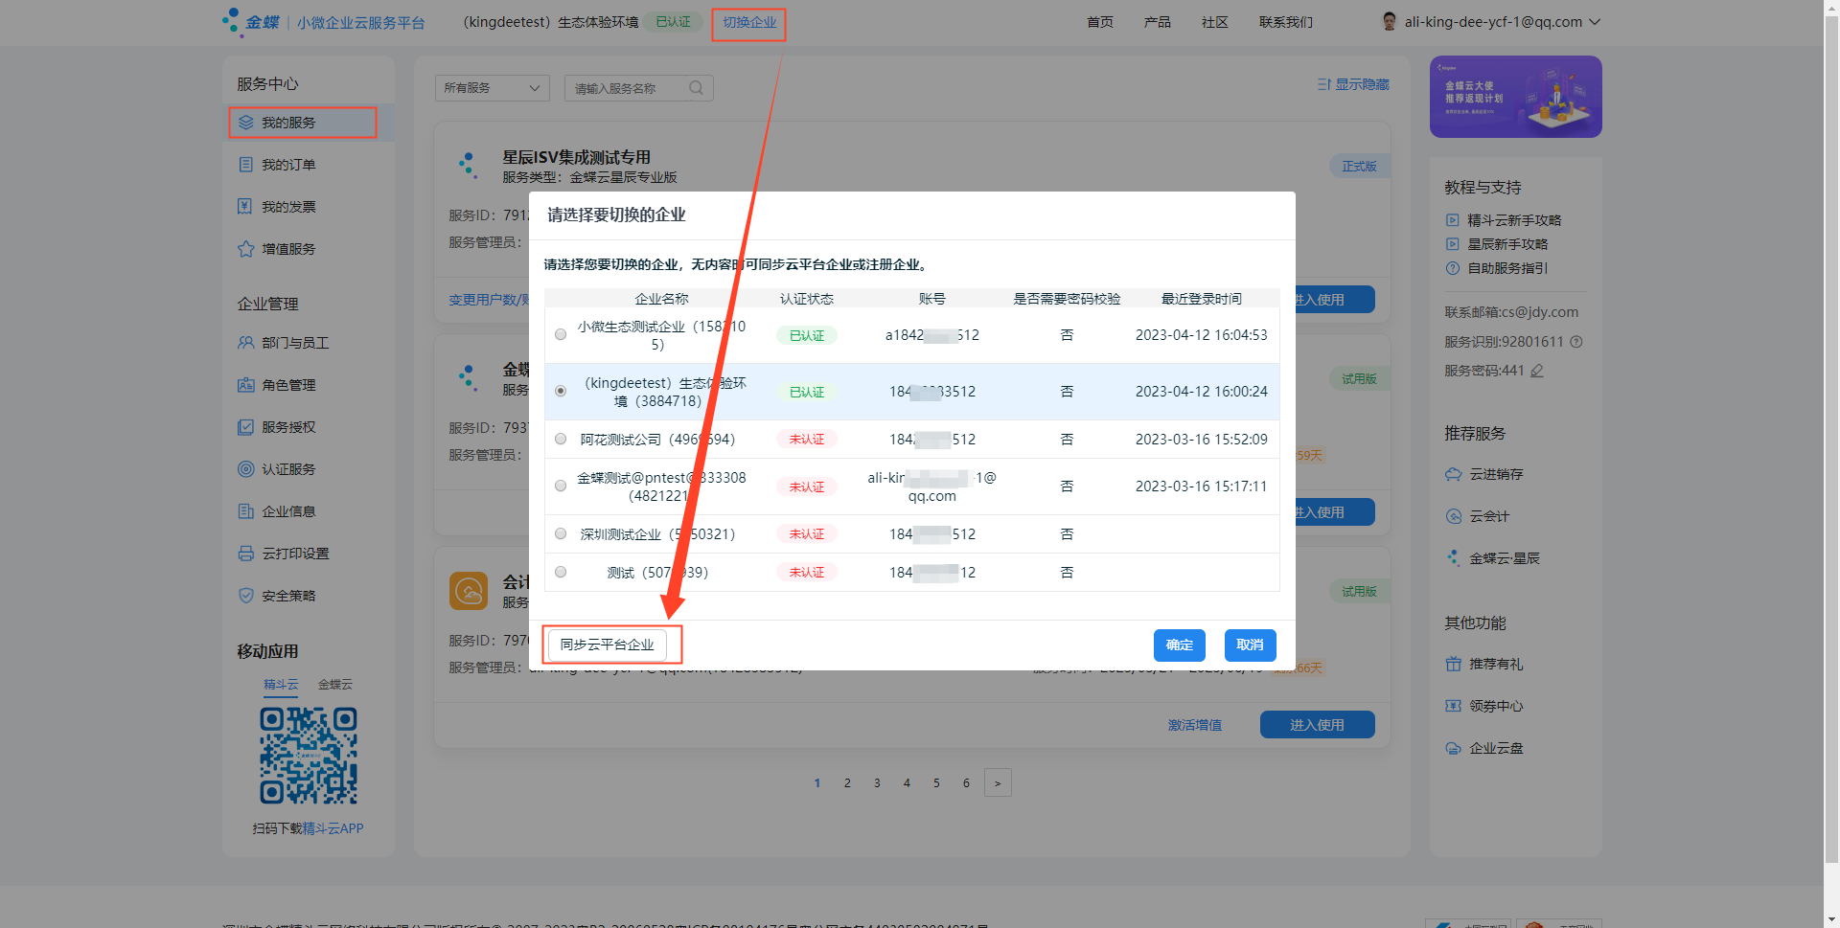Viewport: 1840px width, 928px height.
Task: Click the next page arrow button
Action: pyautogui.click(x=998, y=782)
